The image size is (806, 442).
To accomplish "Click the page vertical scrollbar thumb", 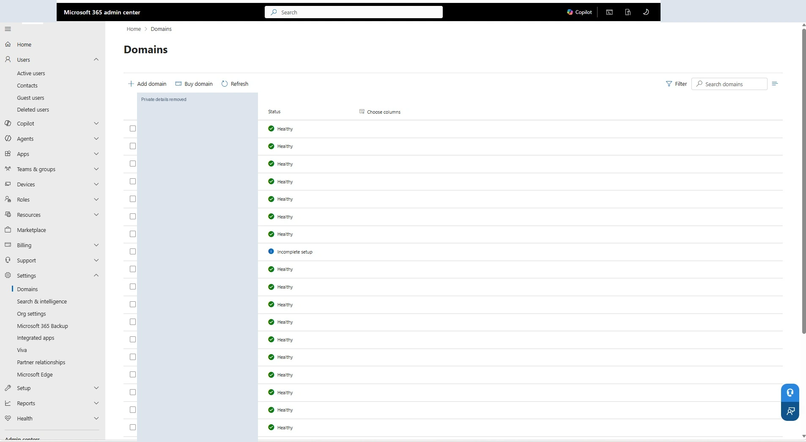I will pos(803,181).
